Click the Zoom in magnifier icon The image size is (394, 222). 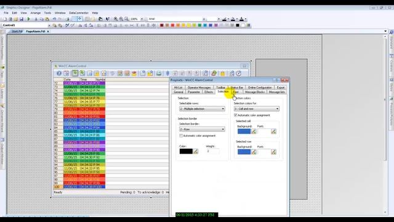115,19
